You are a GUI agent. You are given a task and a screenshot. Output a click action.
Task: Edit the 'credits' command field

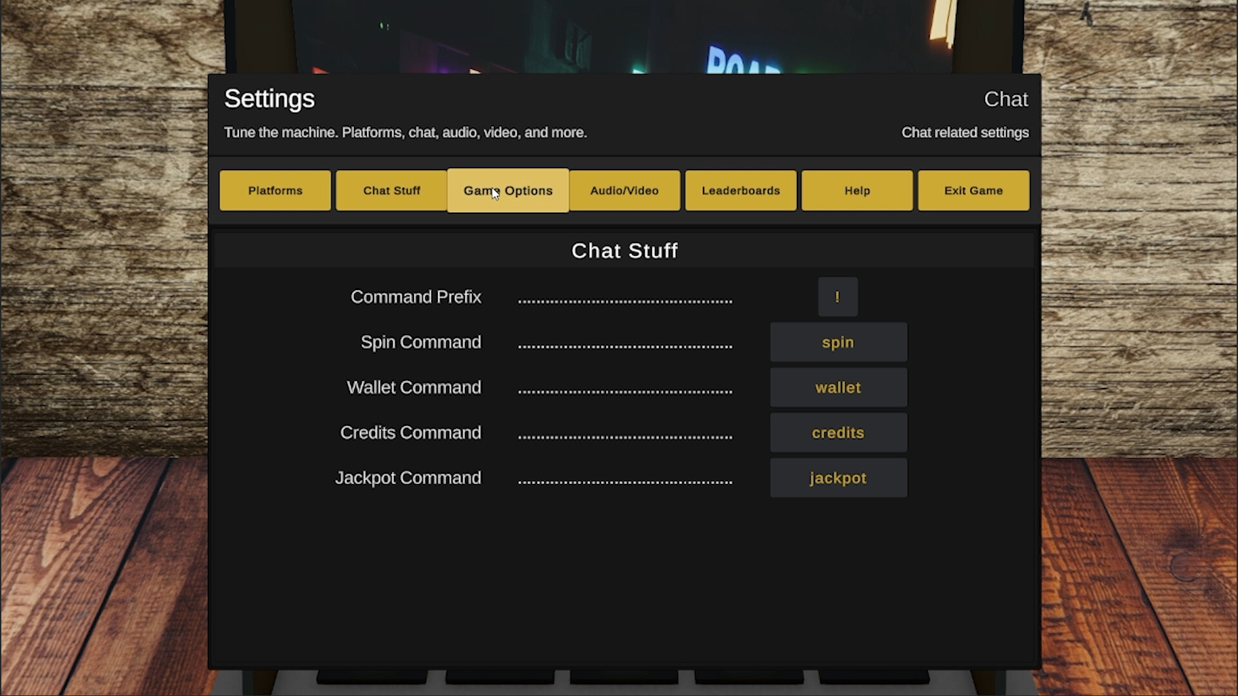(x=838, y=432)
